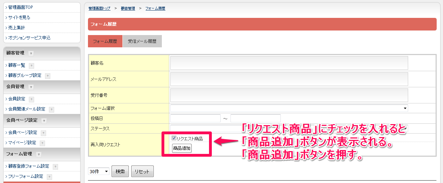
Task: Open 売上集計 in the sidebar
Action: [17, 27]
